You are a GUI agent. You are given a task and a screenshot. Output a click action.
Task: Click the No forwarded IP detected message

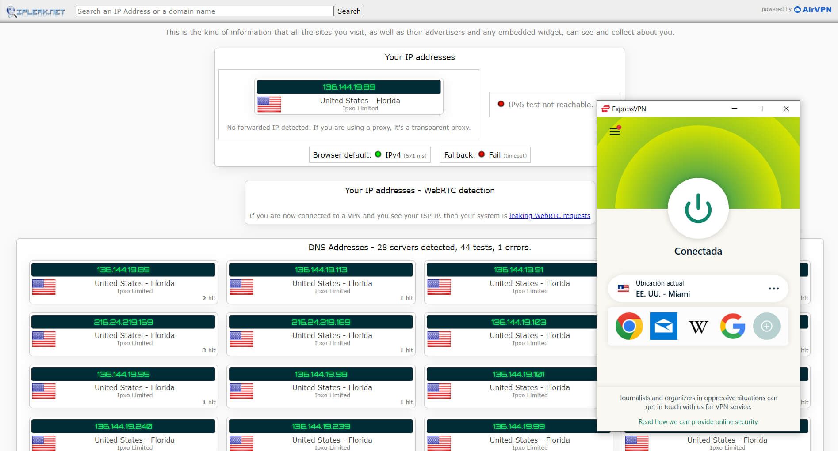(349, 128)
